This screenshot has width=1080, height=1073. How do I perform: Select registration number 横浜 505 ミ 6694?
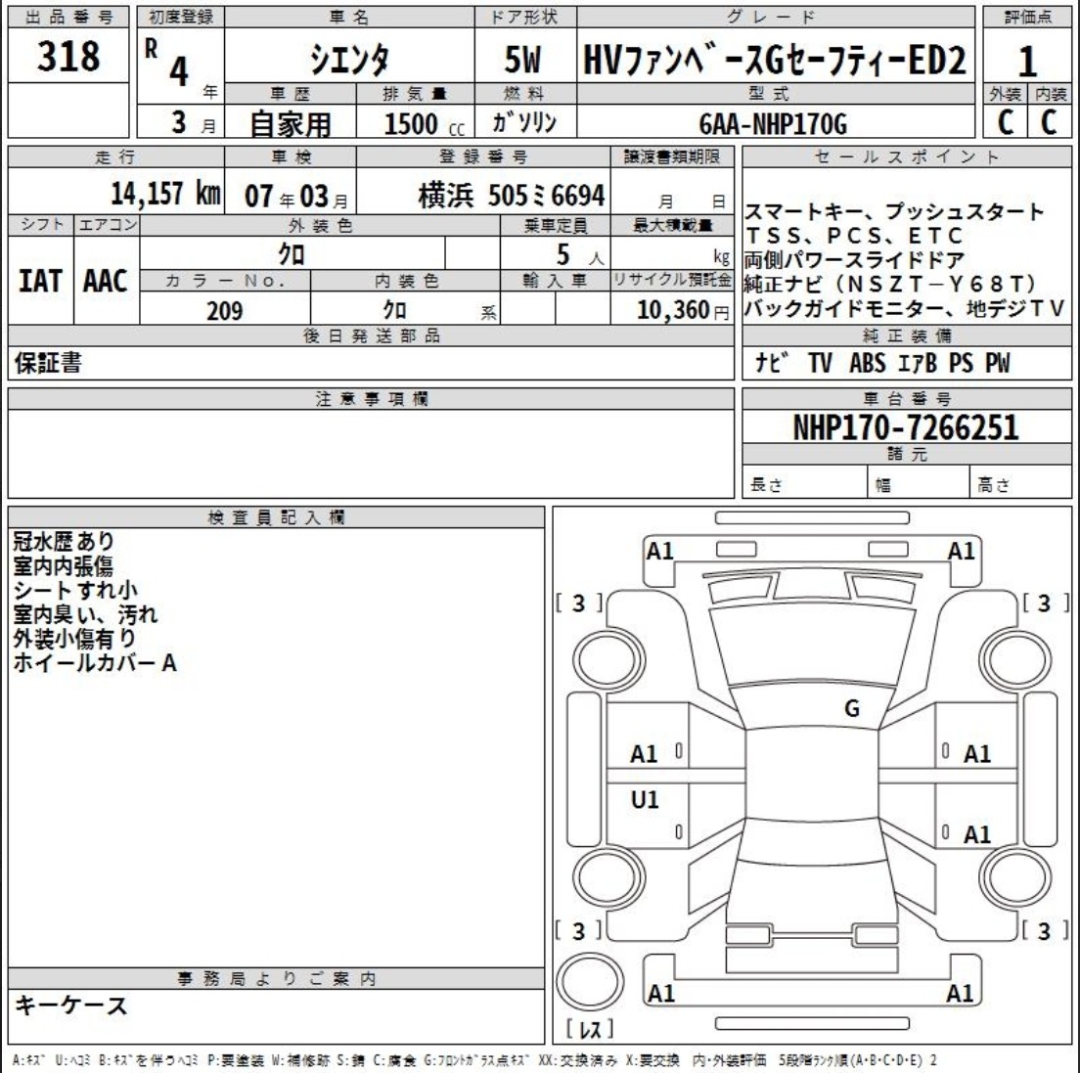point(512,196)
